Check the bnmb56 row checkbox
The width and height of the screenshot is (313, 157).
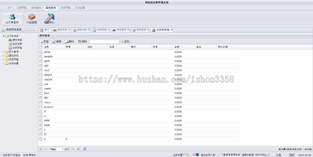pos(41,57)
